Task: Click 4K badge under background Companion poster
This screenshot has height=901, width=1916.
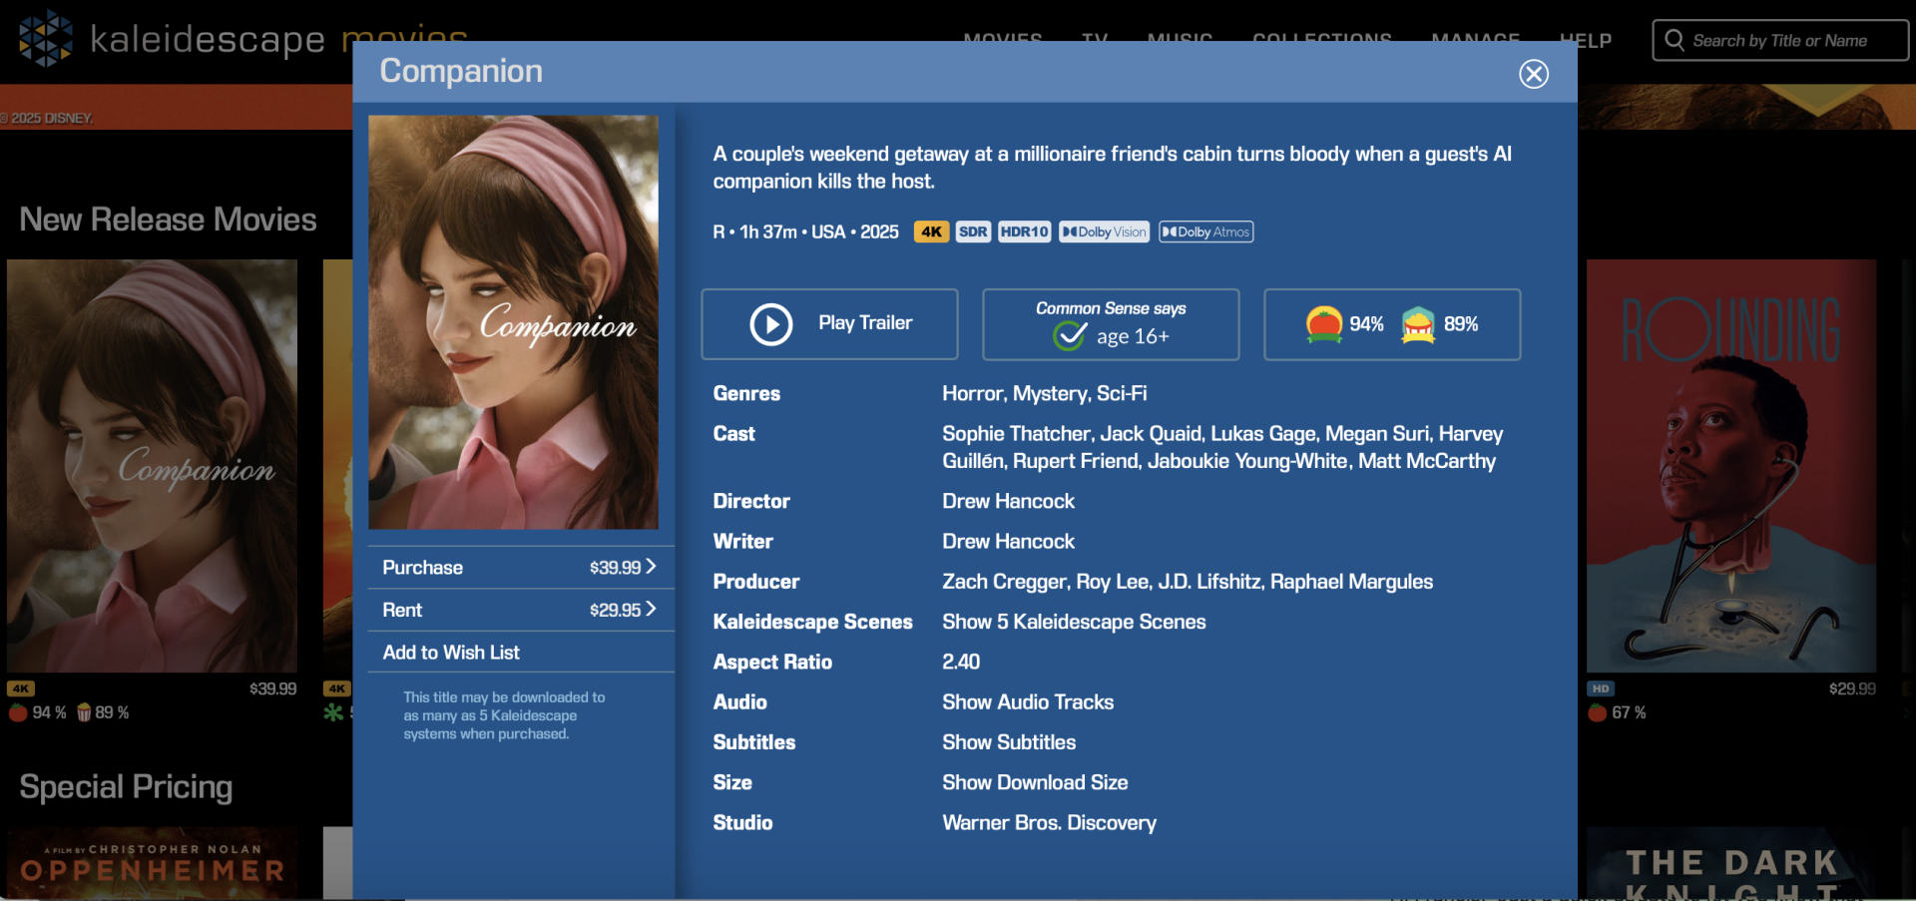Action: pos(21,688)
